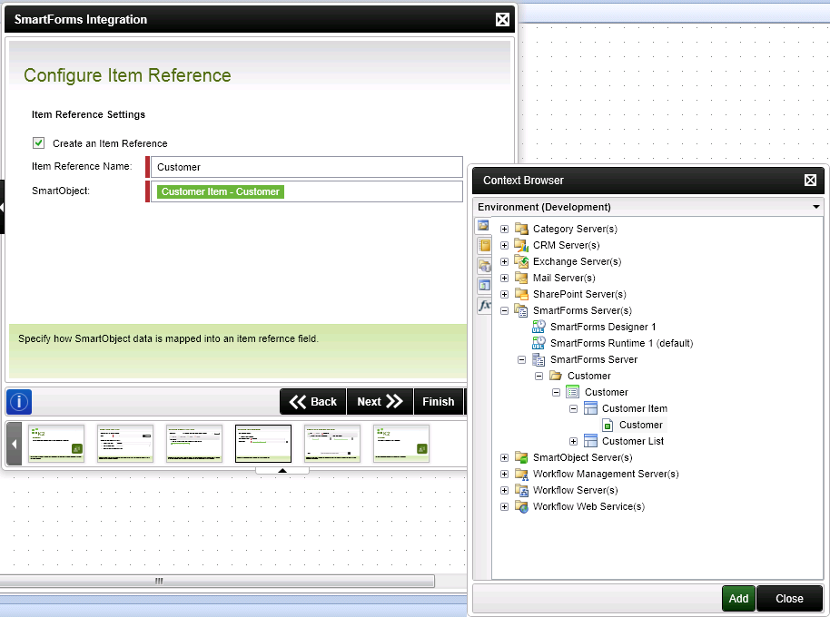Screen dimensions: 830x617
Task: Click the Workflow Management Server(s) folder icon
Action: click(521, 475)
